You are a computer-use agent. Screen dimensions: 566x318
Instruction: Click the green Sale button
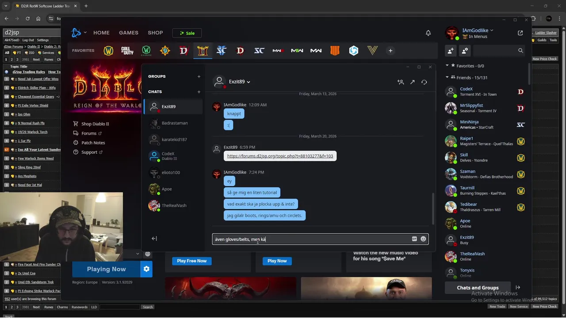coord(187,33)
